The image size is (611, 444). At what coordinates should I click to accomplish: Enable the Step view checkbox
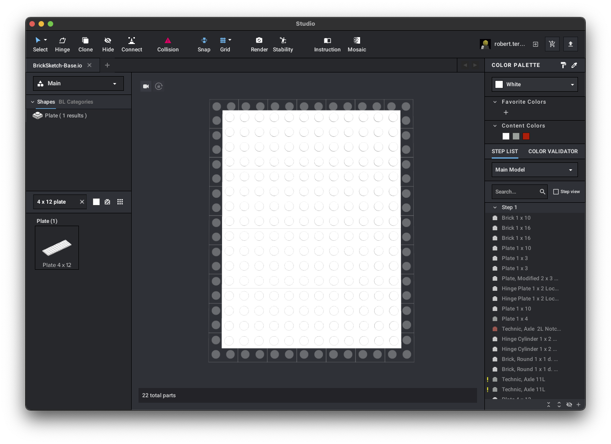pos(556,192)
